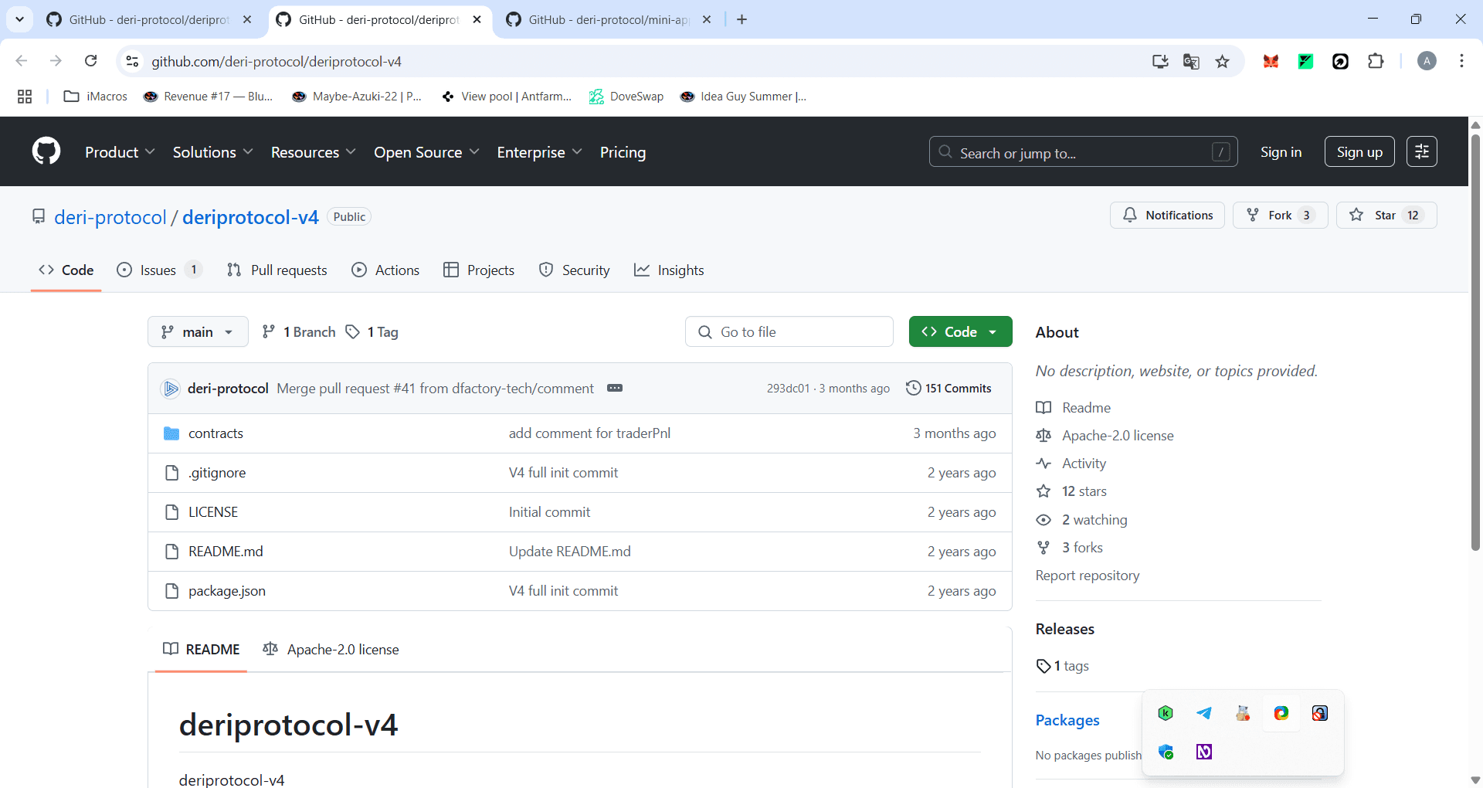Expand the Solutions menu
The image size is (1483, 788).
click(x=212, y=152)
